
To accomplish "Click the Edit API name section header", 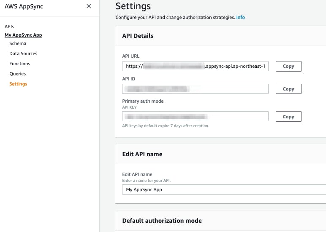I will (x=142, y=154).
